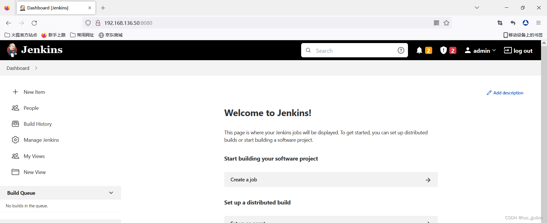
Task: Click the admin user icon
Action: click(468, 50)
